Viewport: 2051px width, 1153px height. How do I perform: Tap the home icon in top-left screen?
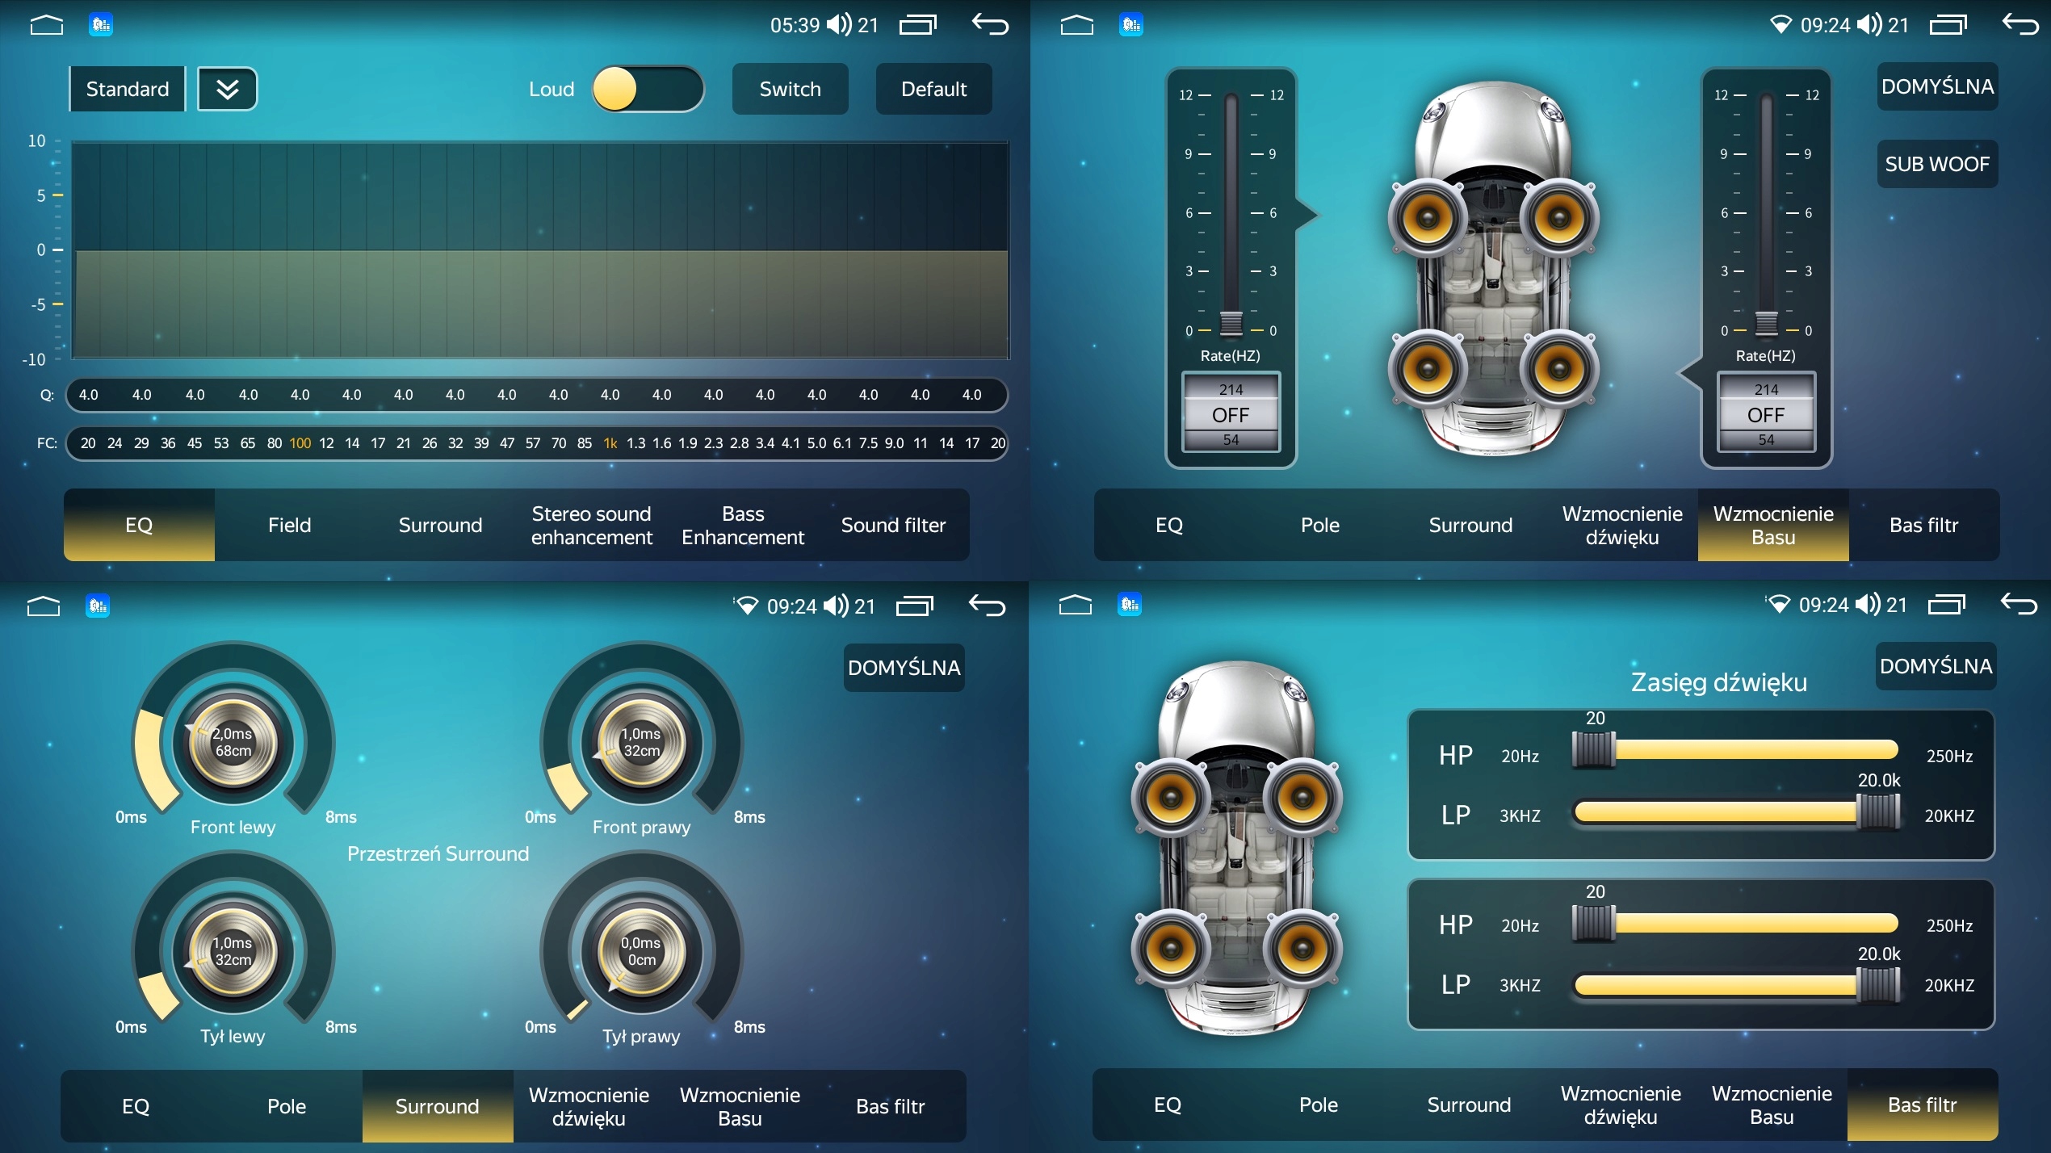(46, 25)
